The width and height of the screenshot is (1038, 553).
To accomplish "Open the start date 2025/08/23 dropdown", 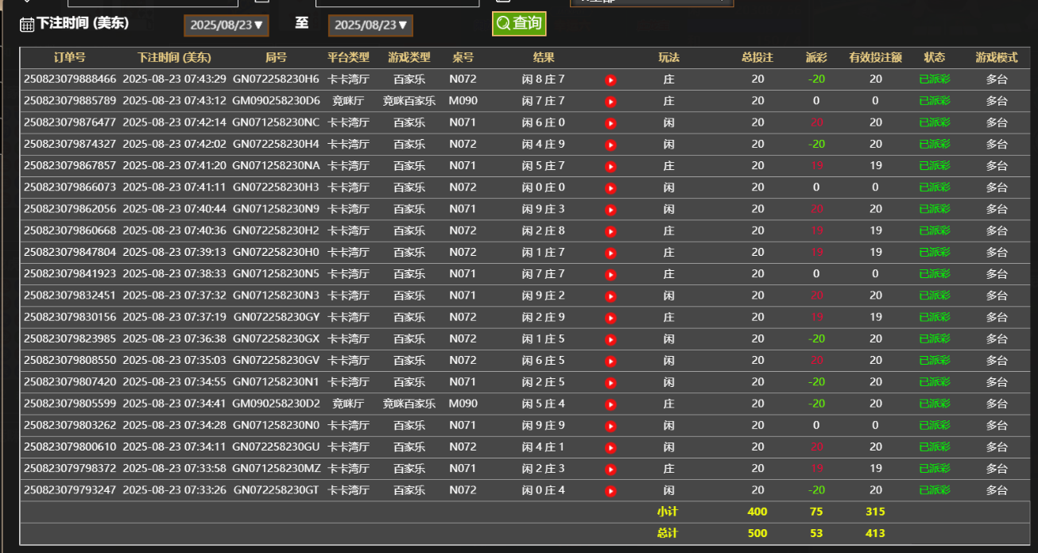I will 226,25.
